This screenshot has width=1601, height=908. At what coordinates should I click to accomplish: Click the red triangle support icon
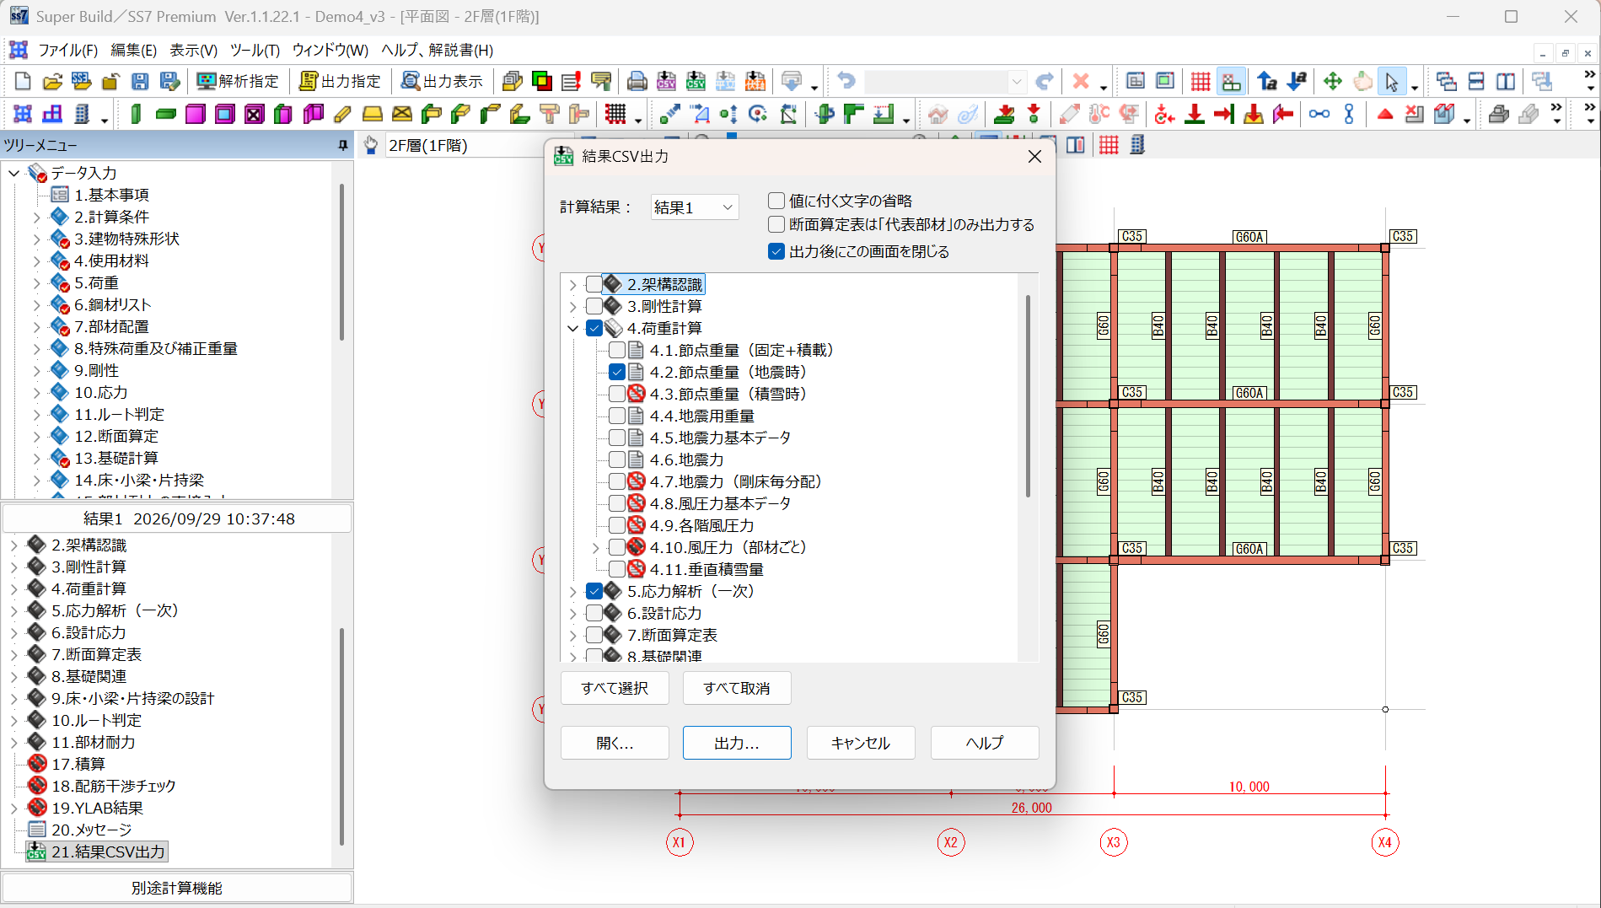(1384, 114)
